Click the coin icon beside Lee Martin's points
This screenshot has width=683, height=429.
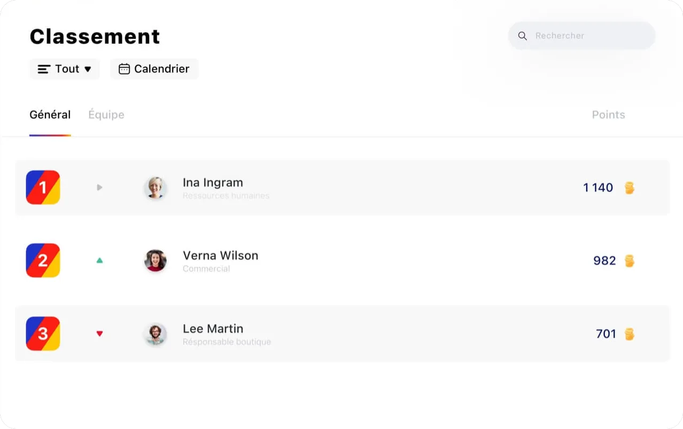[629, 333]
